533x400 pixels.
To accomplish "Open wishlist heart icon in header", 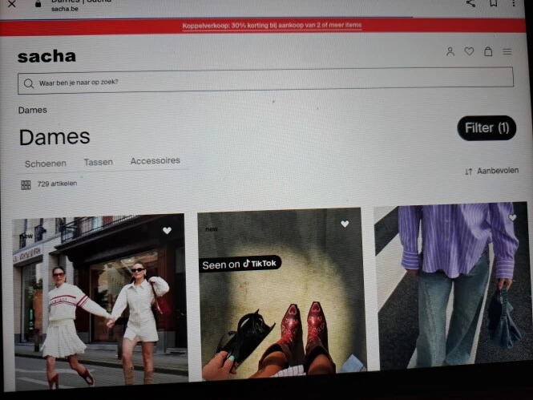I will (x=469, y=51).
